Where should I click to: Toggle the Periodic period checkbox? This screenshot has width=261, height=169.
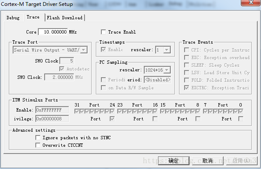pyautogui.click(x=103, y=80)
